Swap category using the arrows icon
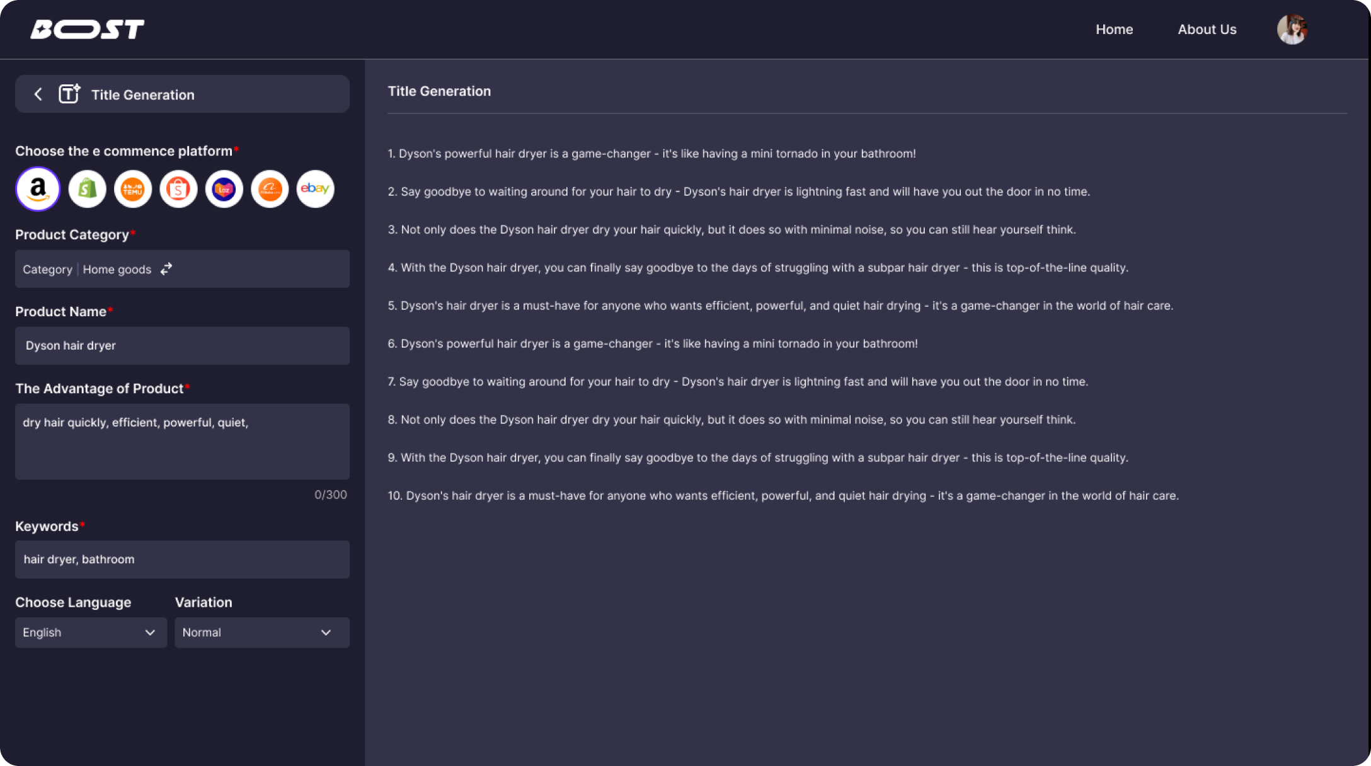 (x=166, y=269)
